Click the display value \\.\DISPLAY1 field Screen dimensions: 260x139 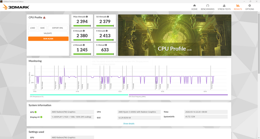coord(72,117)
